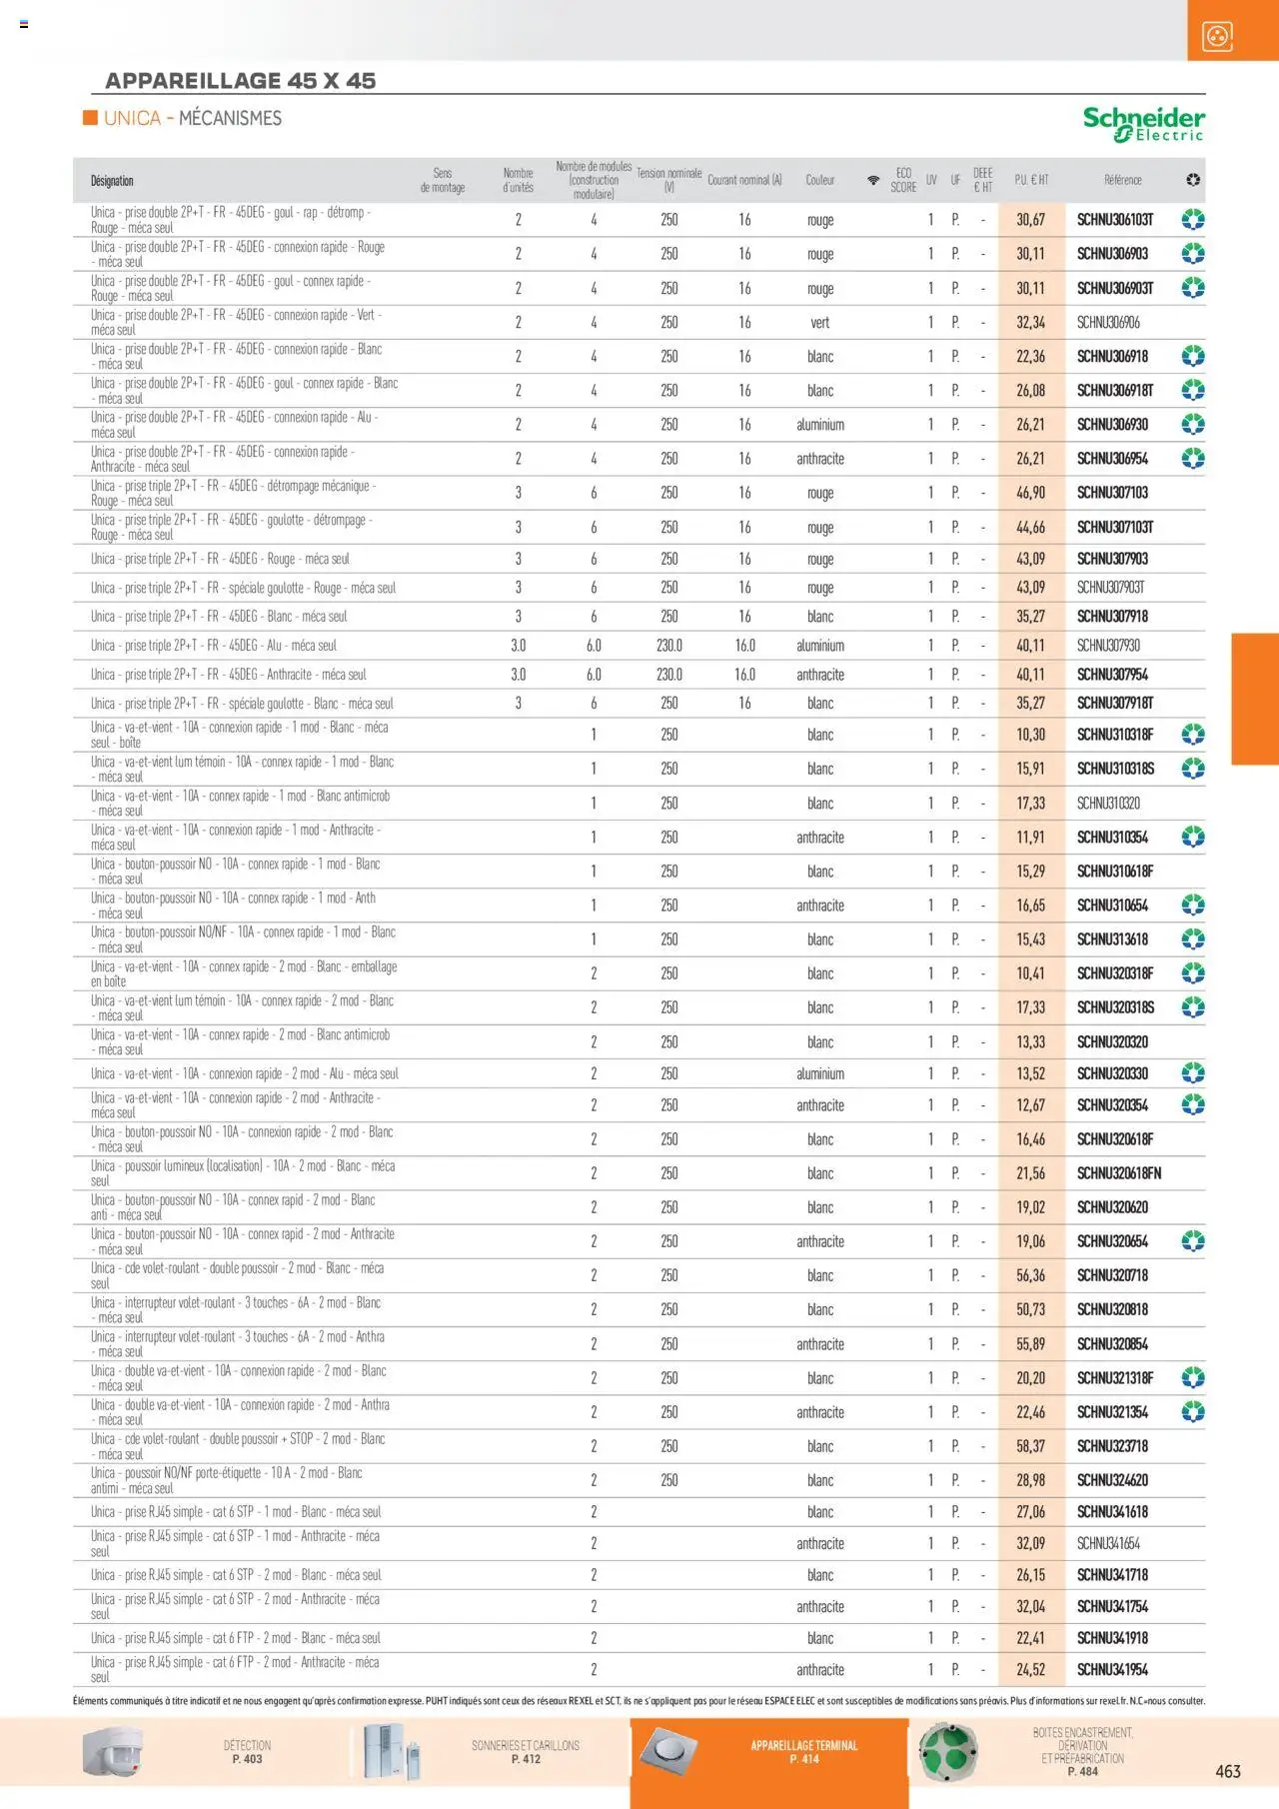Click 'Unica - cde volet-roulant - double poussoir + STOP' designation
Image resolution: width=1279 pixels, height=1809 pixels.
[238, 1446]
